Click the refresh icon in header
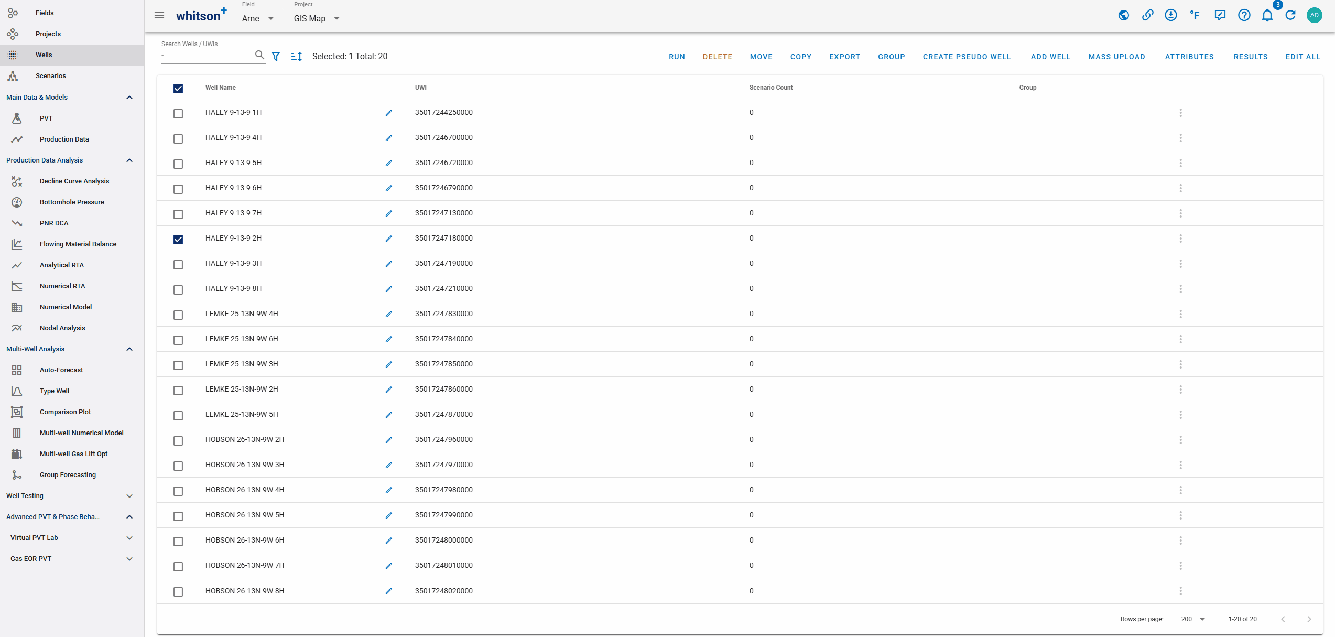 1290,15
